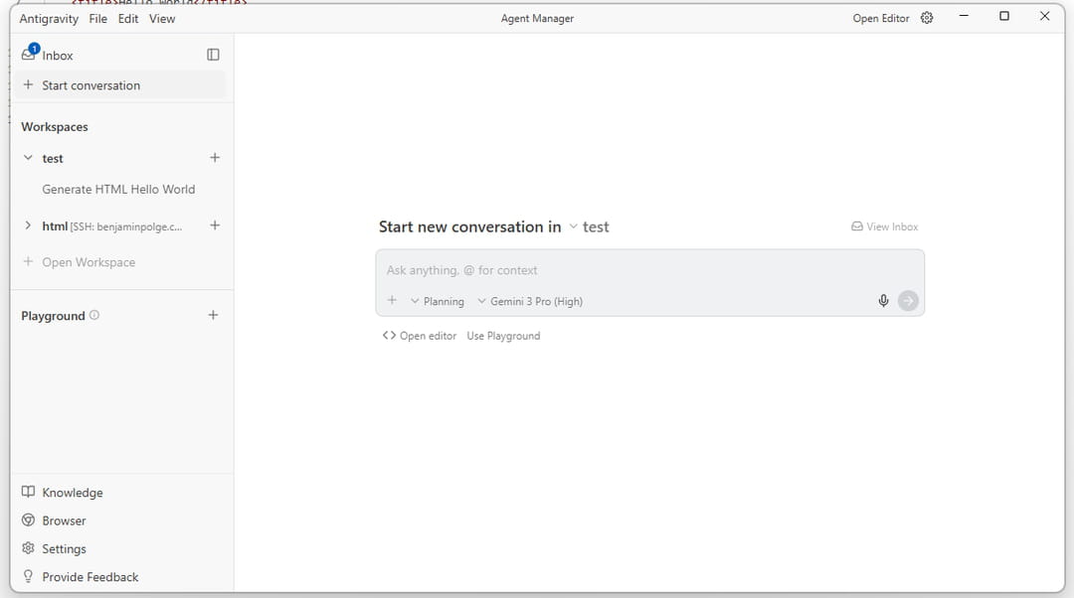Image resolution: width=1074 pixels, height=598 pixels.
Task: Add conversation to test workspace plus icon
Action: (x=215, y=158)
